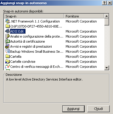
Task: Click the folder icon beside the GUID entry
Action: (x=7, y=26)
